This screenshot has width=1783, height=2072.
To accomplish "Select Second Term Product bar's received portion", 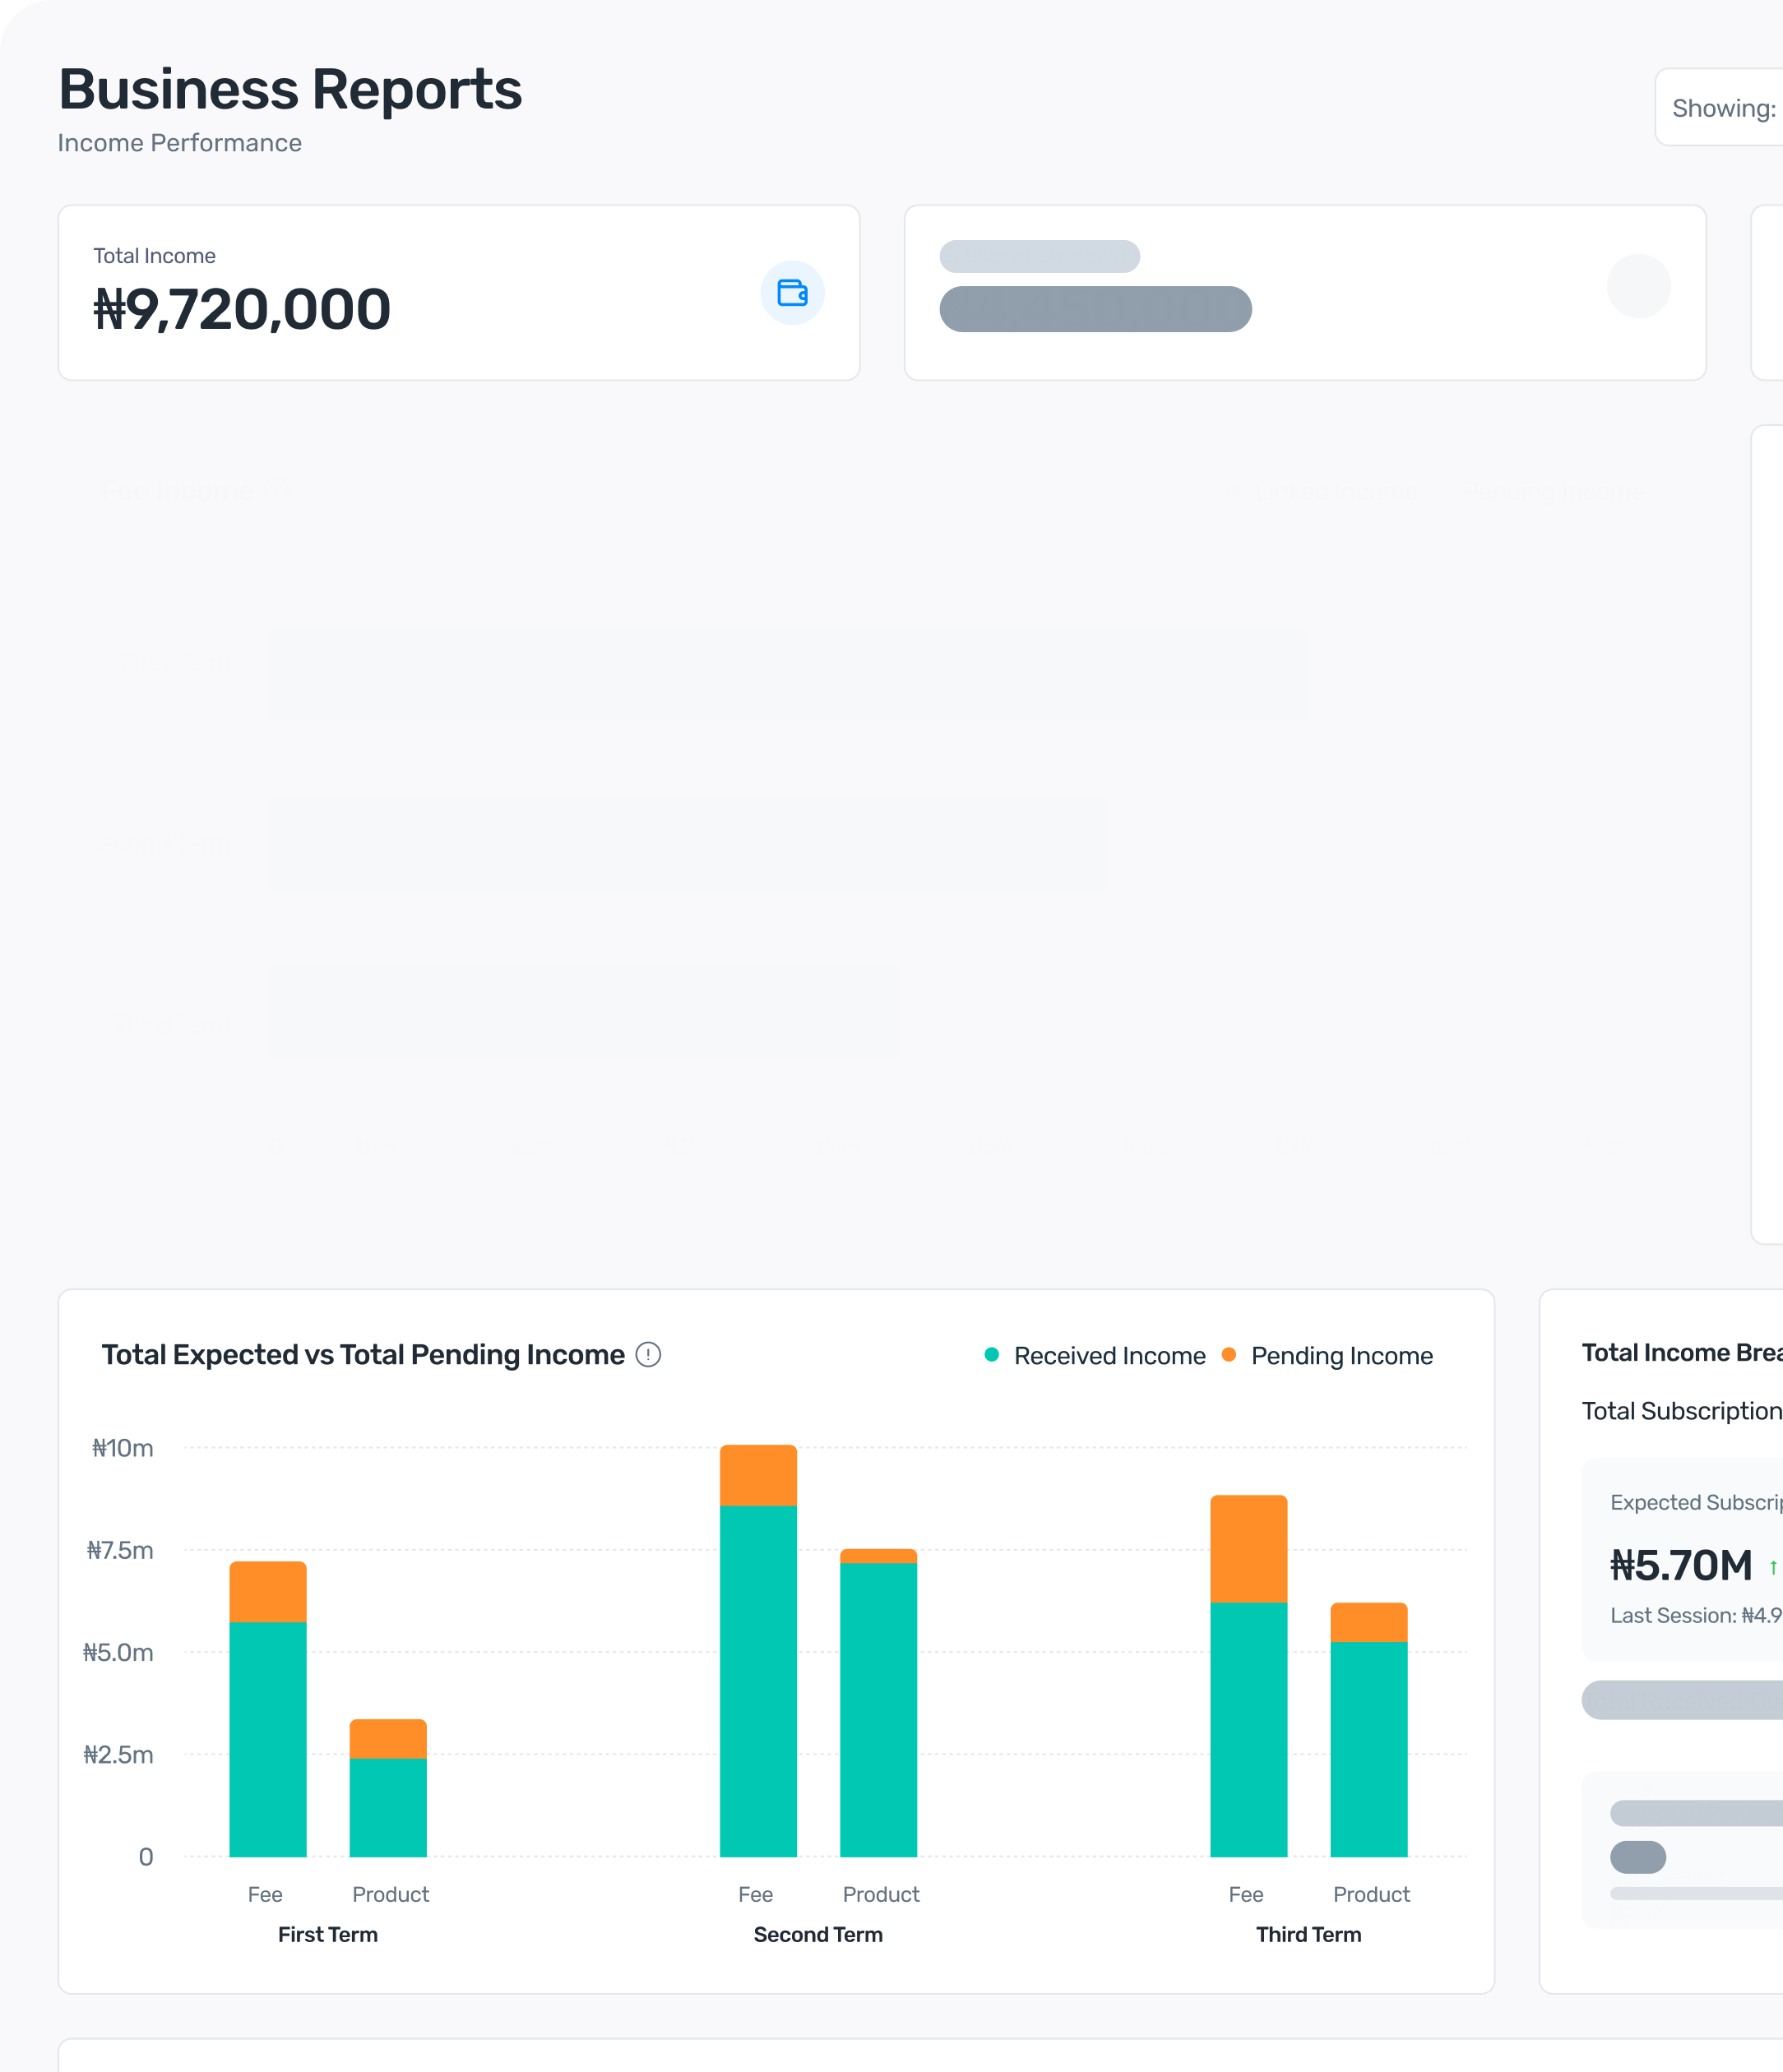I will pos(878,1709).
